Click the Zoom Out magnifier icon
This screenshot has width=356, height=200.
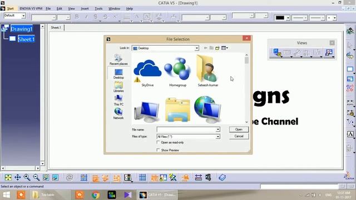[36, 178]
